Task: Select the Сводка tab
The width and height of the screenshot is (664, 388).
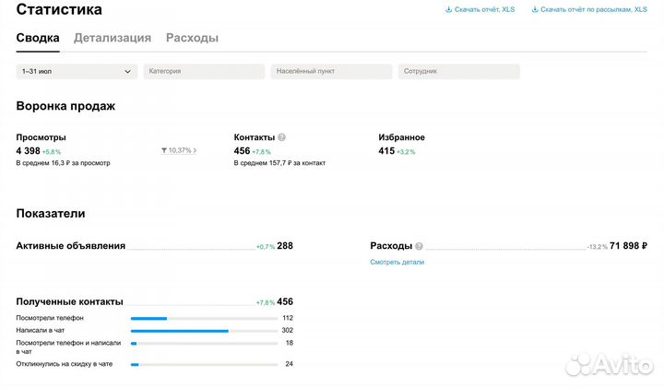Action: pos(38,39)
